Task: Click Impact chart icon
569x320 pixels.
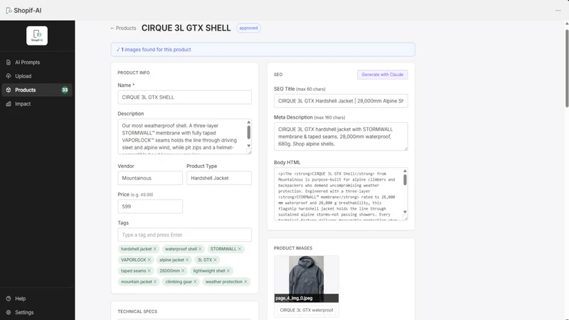Action: [x=9, y=104]
